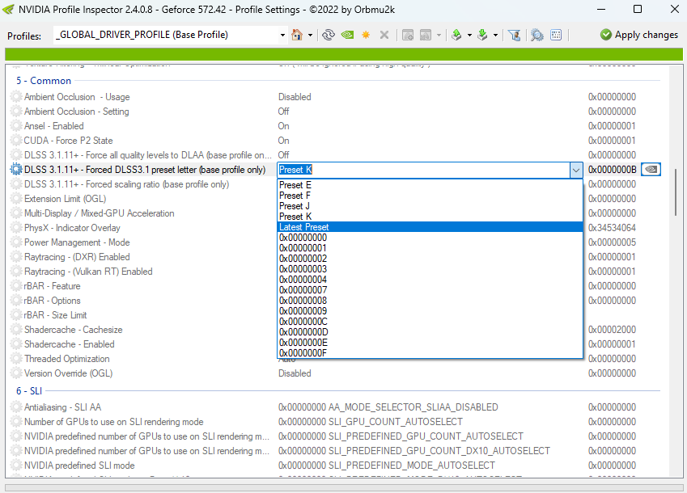Click the add application to profile icon

408,35
